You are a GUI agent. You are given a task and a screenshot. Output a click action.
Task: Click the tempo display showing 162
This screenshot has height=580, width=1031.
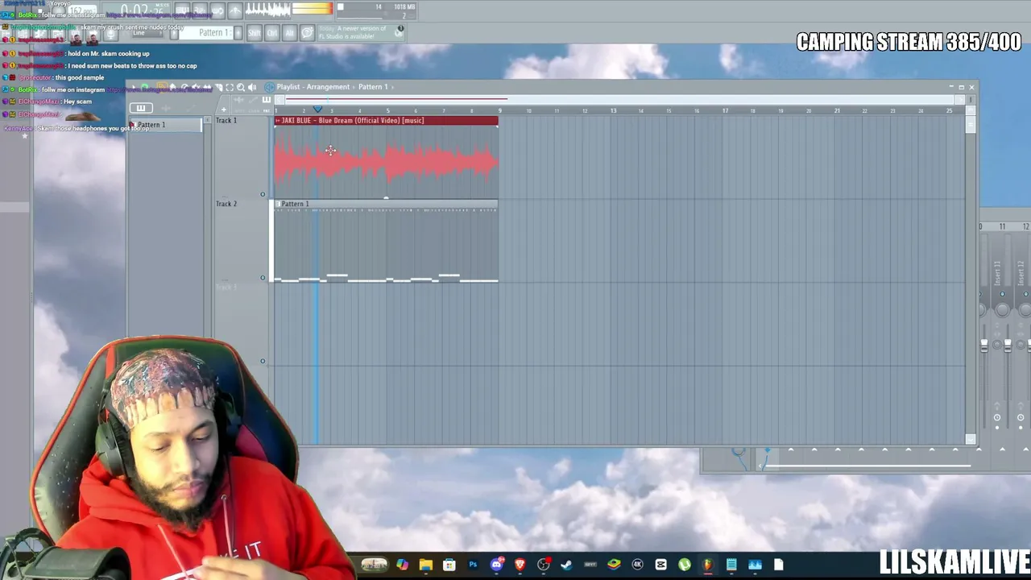[81, 10]
